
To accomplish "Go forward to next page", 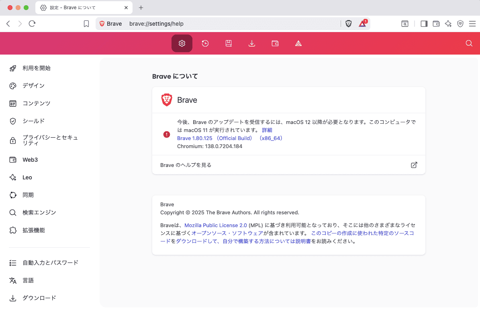I will pyautogui.click(x=20, y=24).
